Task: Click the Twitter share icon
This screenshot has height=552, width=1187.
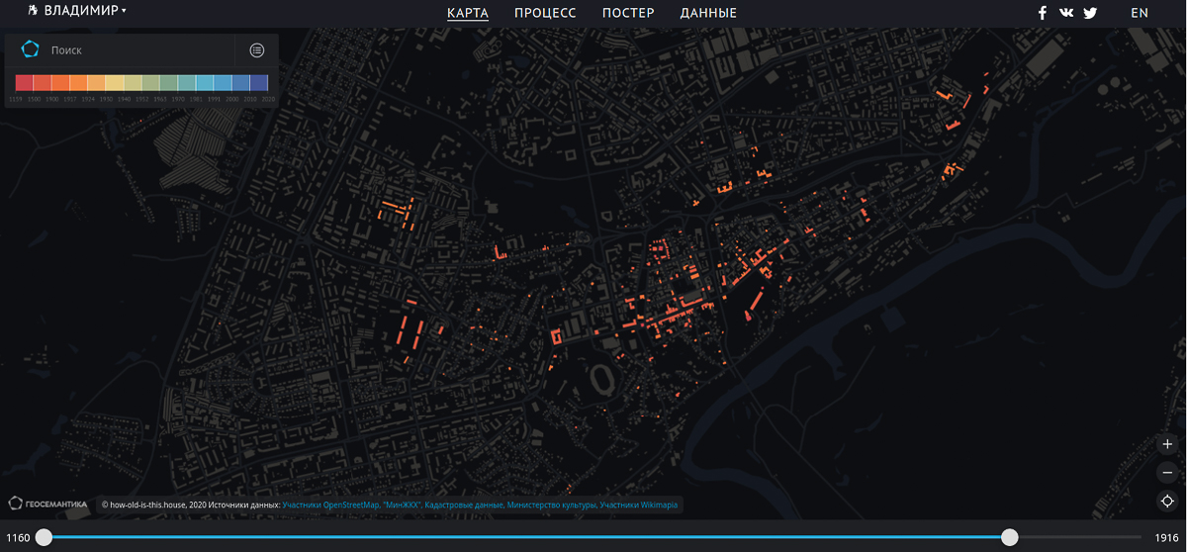Action: pyautogui.click(x=1090, y=13)
